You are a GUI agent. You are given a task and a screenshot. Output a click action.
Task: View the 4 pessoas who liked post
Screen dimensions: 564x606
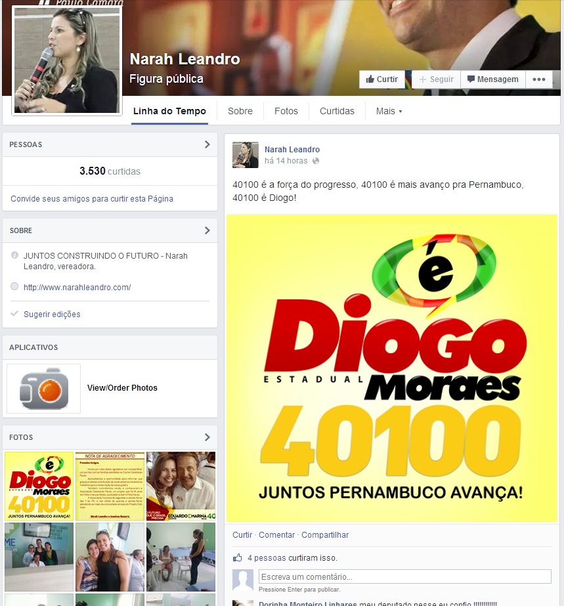[267, 558]
